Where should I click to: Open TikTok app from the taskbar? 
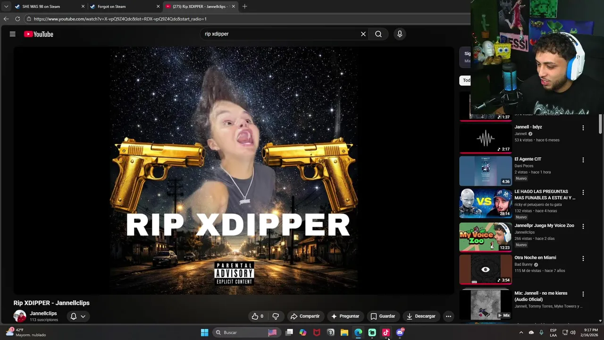tap(386, 332)
